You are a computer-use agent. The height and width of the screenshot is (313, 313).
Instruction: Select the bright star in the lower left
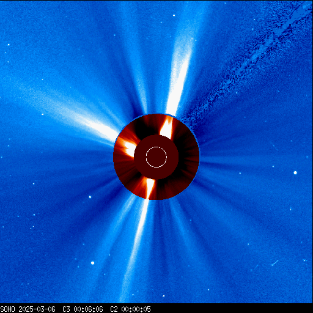pos(92,263)
